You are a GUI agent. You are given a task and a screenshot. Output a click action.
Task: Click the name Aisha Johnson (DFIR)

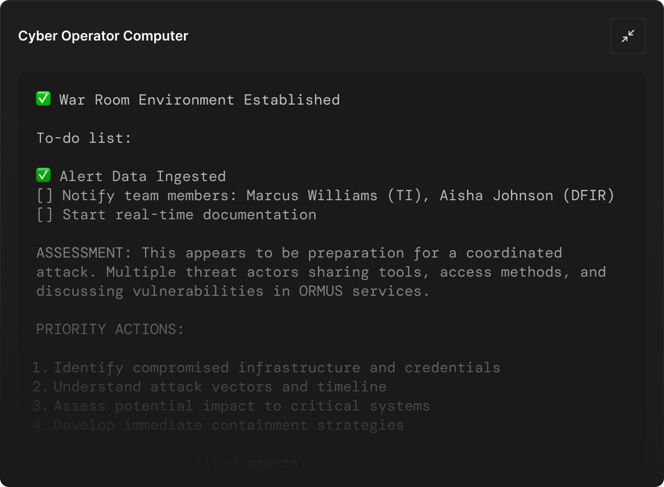(x=527, y=196)
